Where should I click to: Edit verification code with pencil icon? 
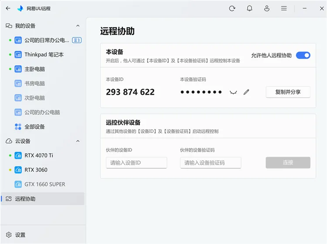pyautogui.click(x=246, y=92)
